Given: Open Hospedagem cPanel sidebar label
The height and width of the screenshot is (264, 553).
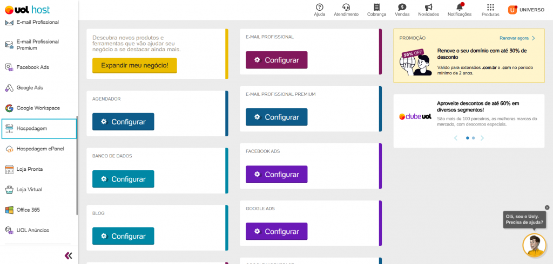Looking at the screenshot, I should pyautogui.click(x=40, y=149).
